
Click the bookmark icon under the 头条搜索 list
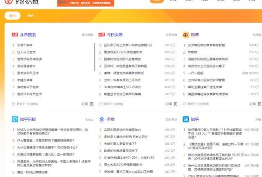pyautogui.click(x=92, y=104)
